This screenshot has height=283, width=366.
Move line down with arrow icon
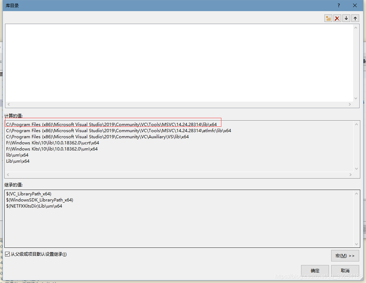(x=346, y=18)
